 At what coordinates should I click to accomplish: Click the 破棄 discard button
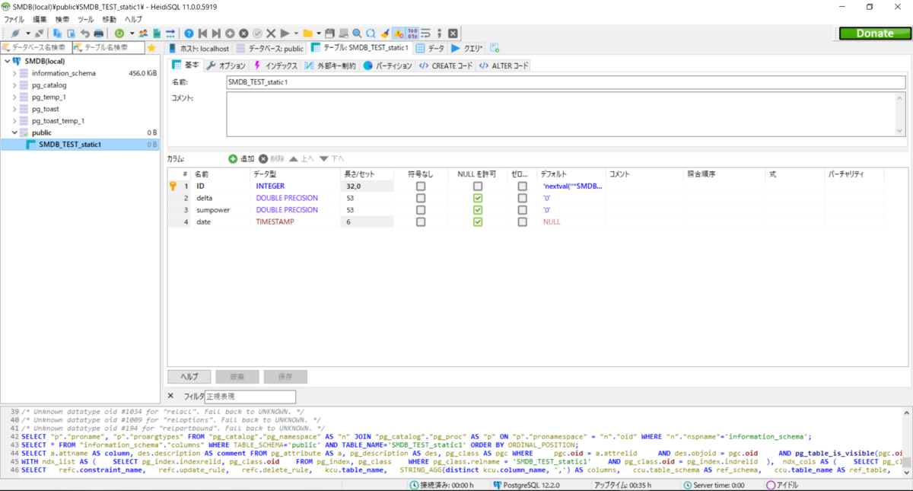(x=237, y=377)
